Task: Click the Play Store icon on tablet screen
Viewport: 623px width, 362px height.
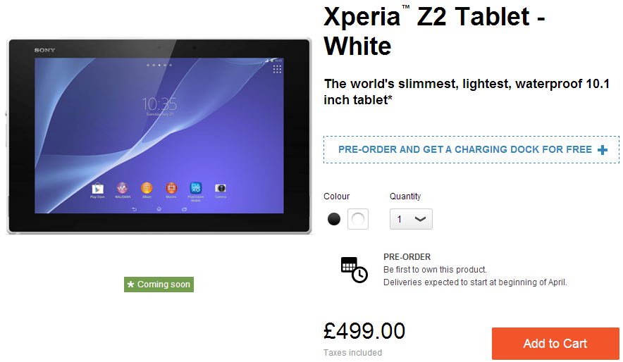Action: [x=97, y=188]
